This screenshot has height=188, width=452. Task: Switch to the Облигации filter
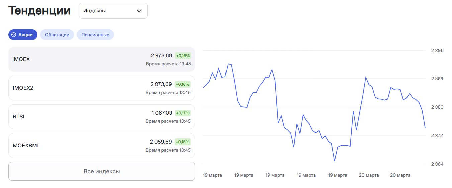[57, 35]
